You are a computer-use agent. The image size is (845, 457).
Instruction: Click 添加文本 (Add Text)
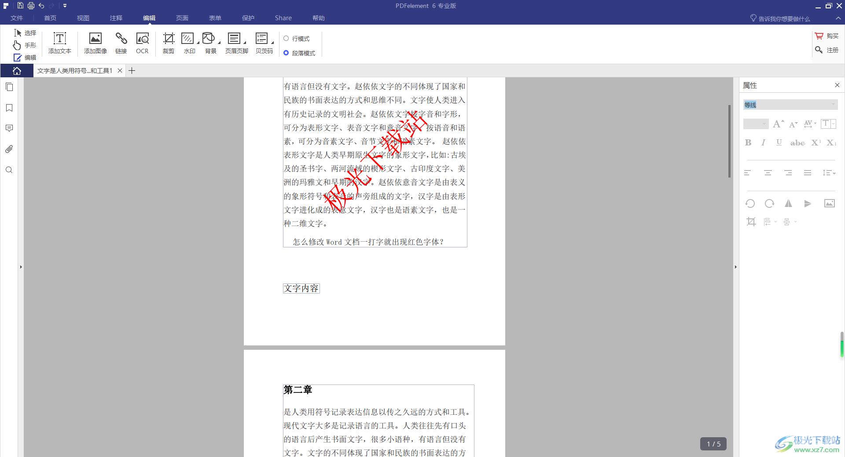tap(60, 43)
